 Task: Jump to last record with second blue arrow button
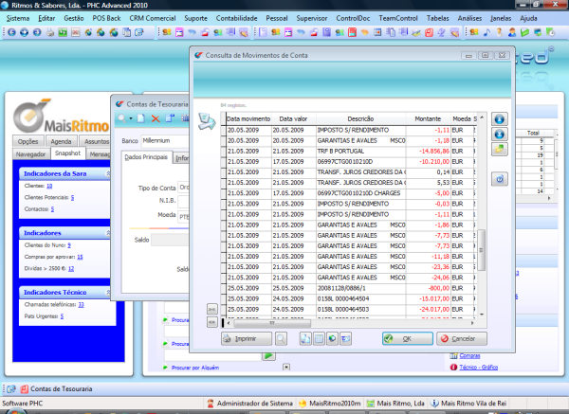(x=500, y=135)
